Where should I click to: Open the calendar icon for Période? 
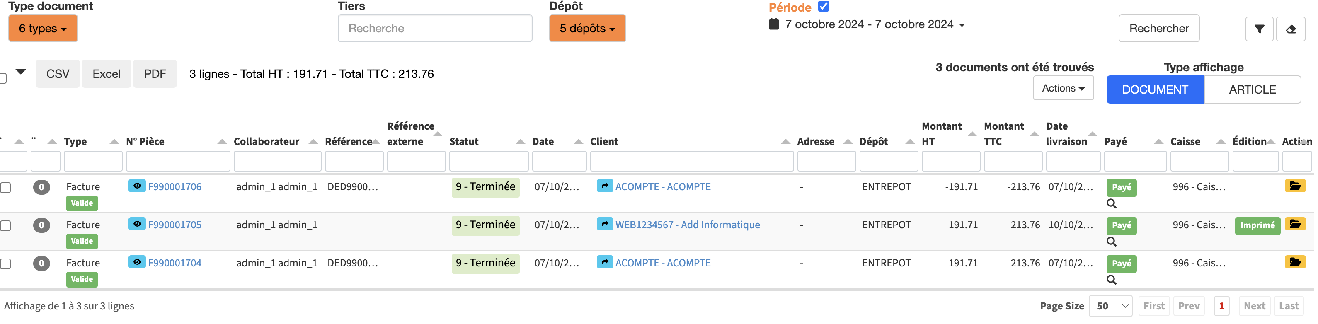(774, 24)
